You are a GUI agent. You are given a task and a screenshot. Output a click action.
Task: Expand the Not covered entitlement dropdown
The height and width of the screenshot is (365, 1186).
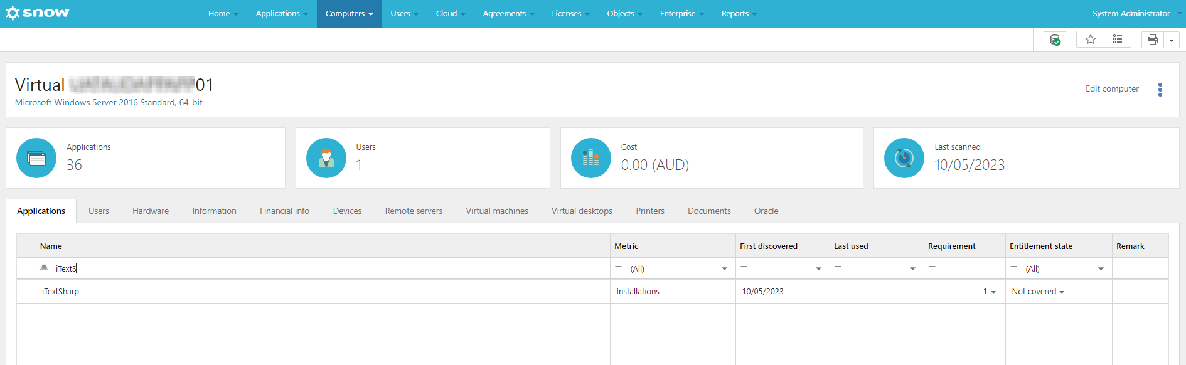click(x=1062, y=292)
